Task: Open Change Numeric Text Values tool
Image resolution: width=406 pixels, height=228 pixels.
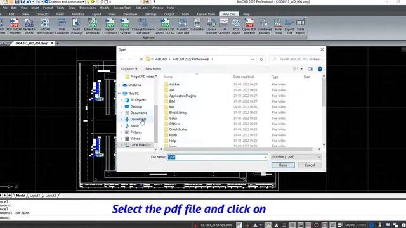Action: coord(143,27)
